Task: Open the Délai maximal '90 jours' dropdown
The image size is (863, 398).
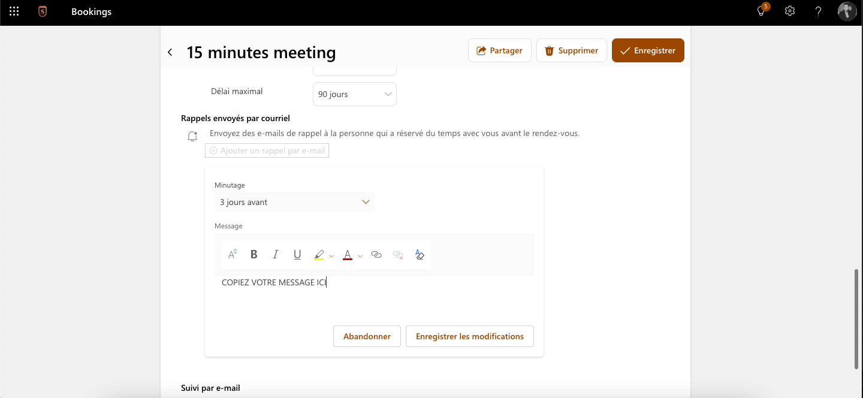Action: coord(354,94)
